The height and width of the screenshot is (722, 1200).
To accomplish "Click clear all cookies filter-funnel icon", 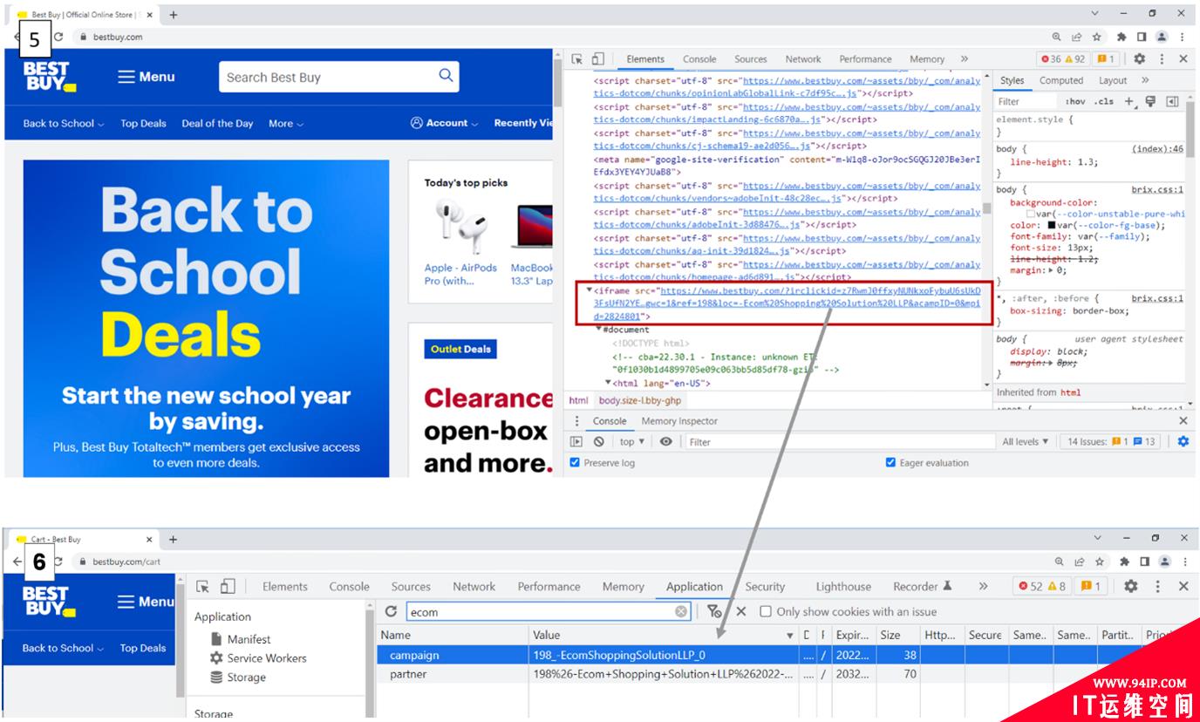I will point(714,612).
